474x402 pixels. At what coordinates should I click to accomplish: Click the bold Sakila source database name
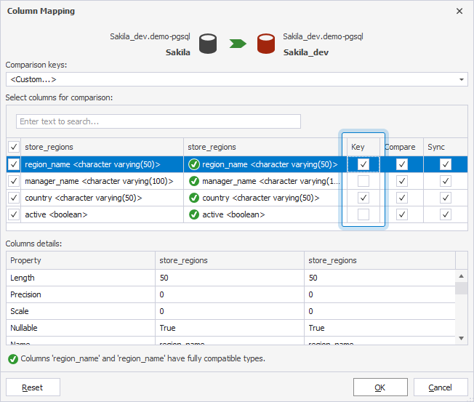coord(177,52)
